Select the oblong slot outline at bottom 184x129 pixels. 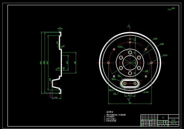pyautogui.click(x=130, y=84)
